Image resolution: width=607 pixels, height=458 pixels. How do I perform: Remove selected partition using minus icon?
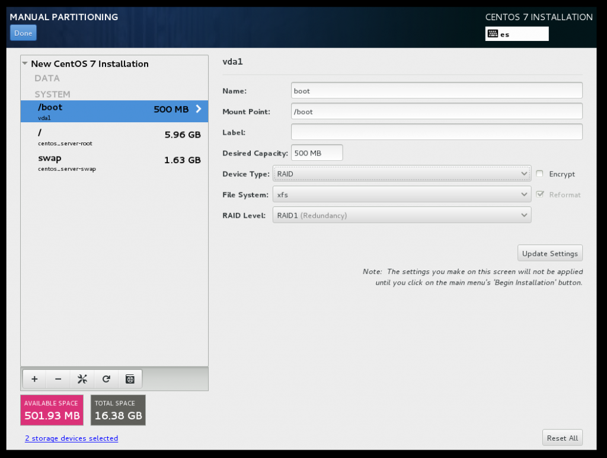pos(57,379)
